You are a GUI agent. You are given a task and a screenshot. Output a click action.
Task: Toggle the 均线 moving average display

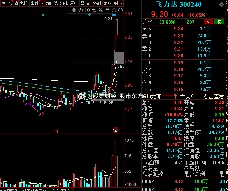point(64,3)
